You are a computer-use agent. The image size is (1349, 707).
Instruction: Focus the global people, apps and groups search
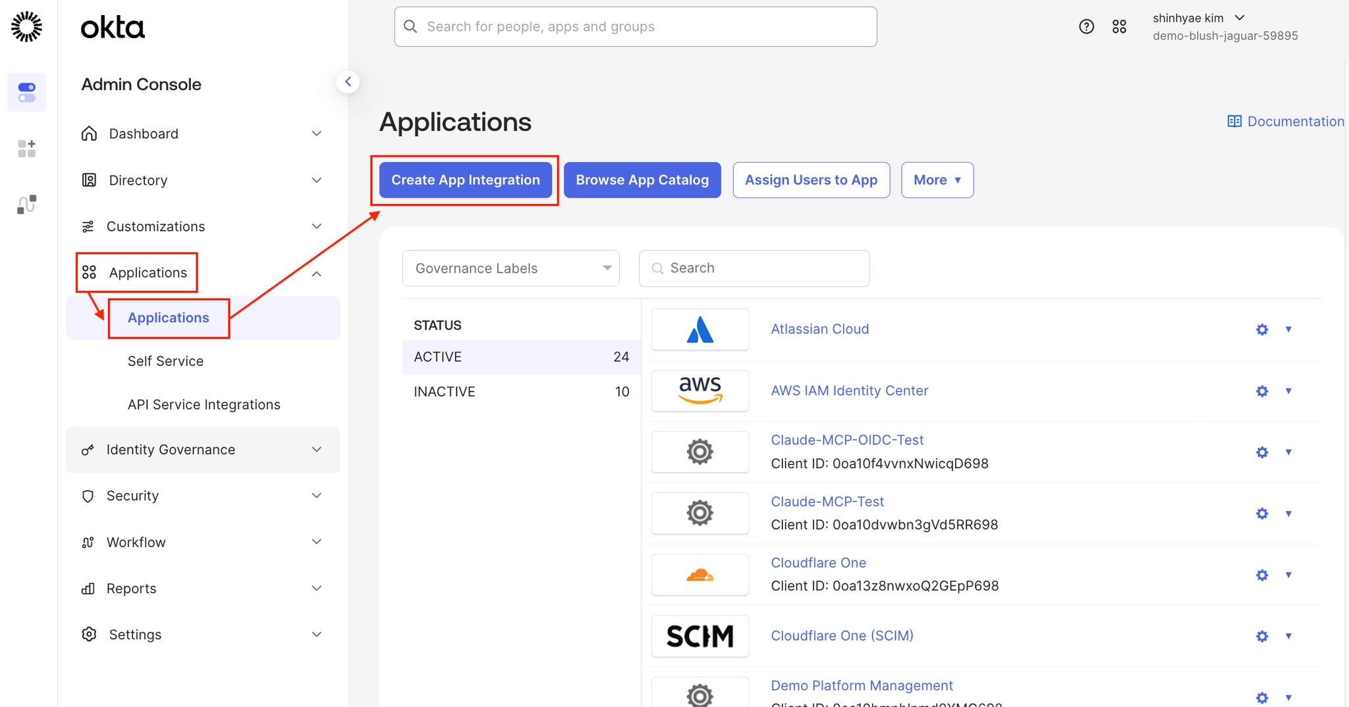click(x=636, y=26)
